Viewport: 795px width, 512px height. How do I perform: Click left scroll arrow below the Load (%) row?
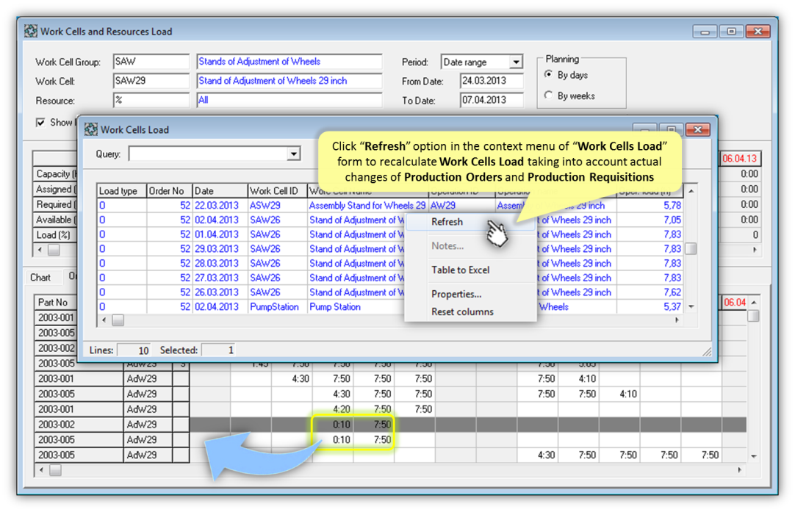[40, 250]
